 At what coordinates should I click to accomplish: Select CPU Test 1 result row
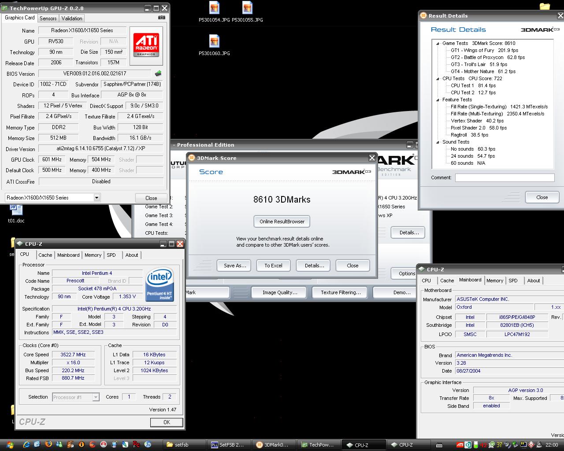(x=473, y=85)
